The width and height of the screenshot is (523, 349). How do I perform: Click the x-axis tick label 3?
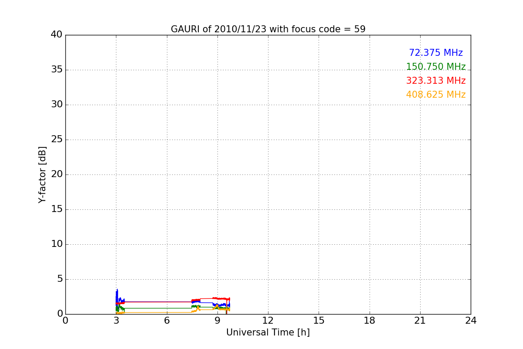click(116, 321)
